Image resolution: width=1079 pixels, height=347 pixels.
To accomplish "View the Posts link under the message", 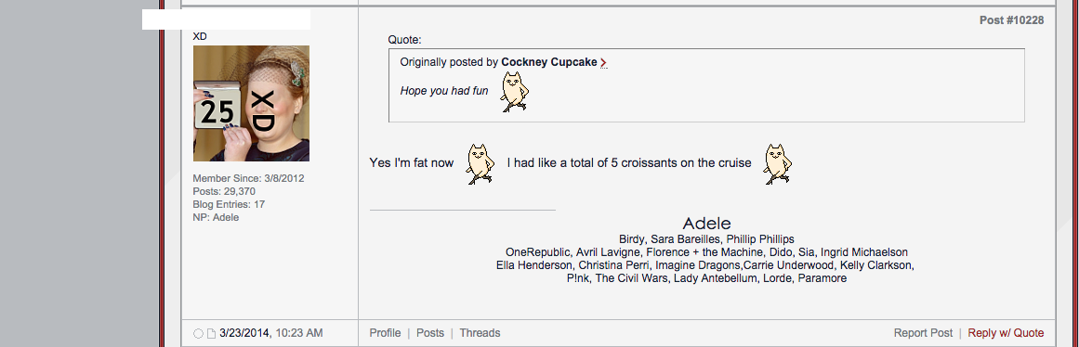I will 430,333.
